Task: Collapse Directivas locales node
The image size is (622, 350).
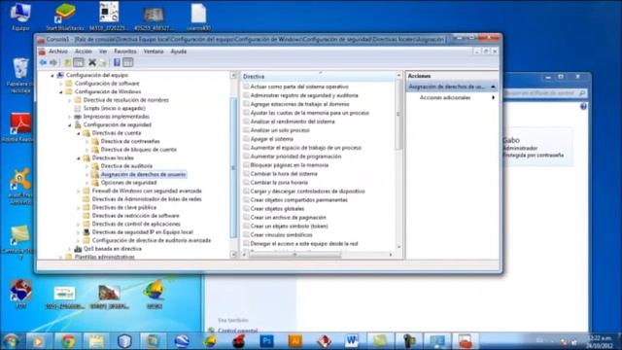Action: 79,157
